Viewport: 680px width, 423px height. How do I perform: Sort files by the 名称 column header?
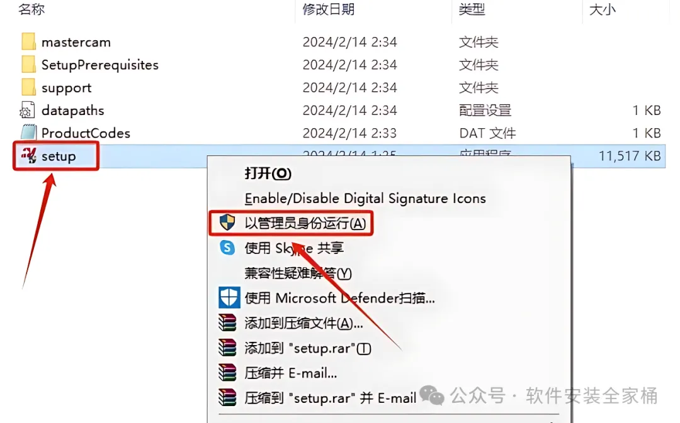tap(31, 9)
